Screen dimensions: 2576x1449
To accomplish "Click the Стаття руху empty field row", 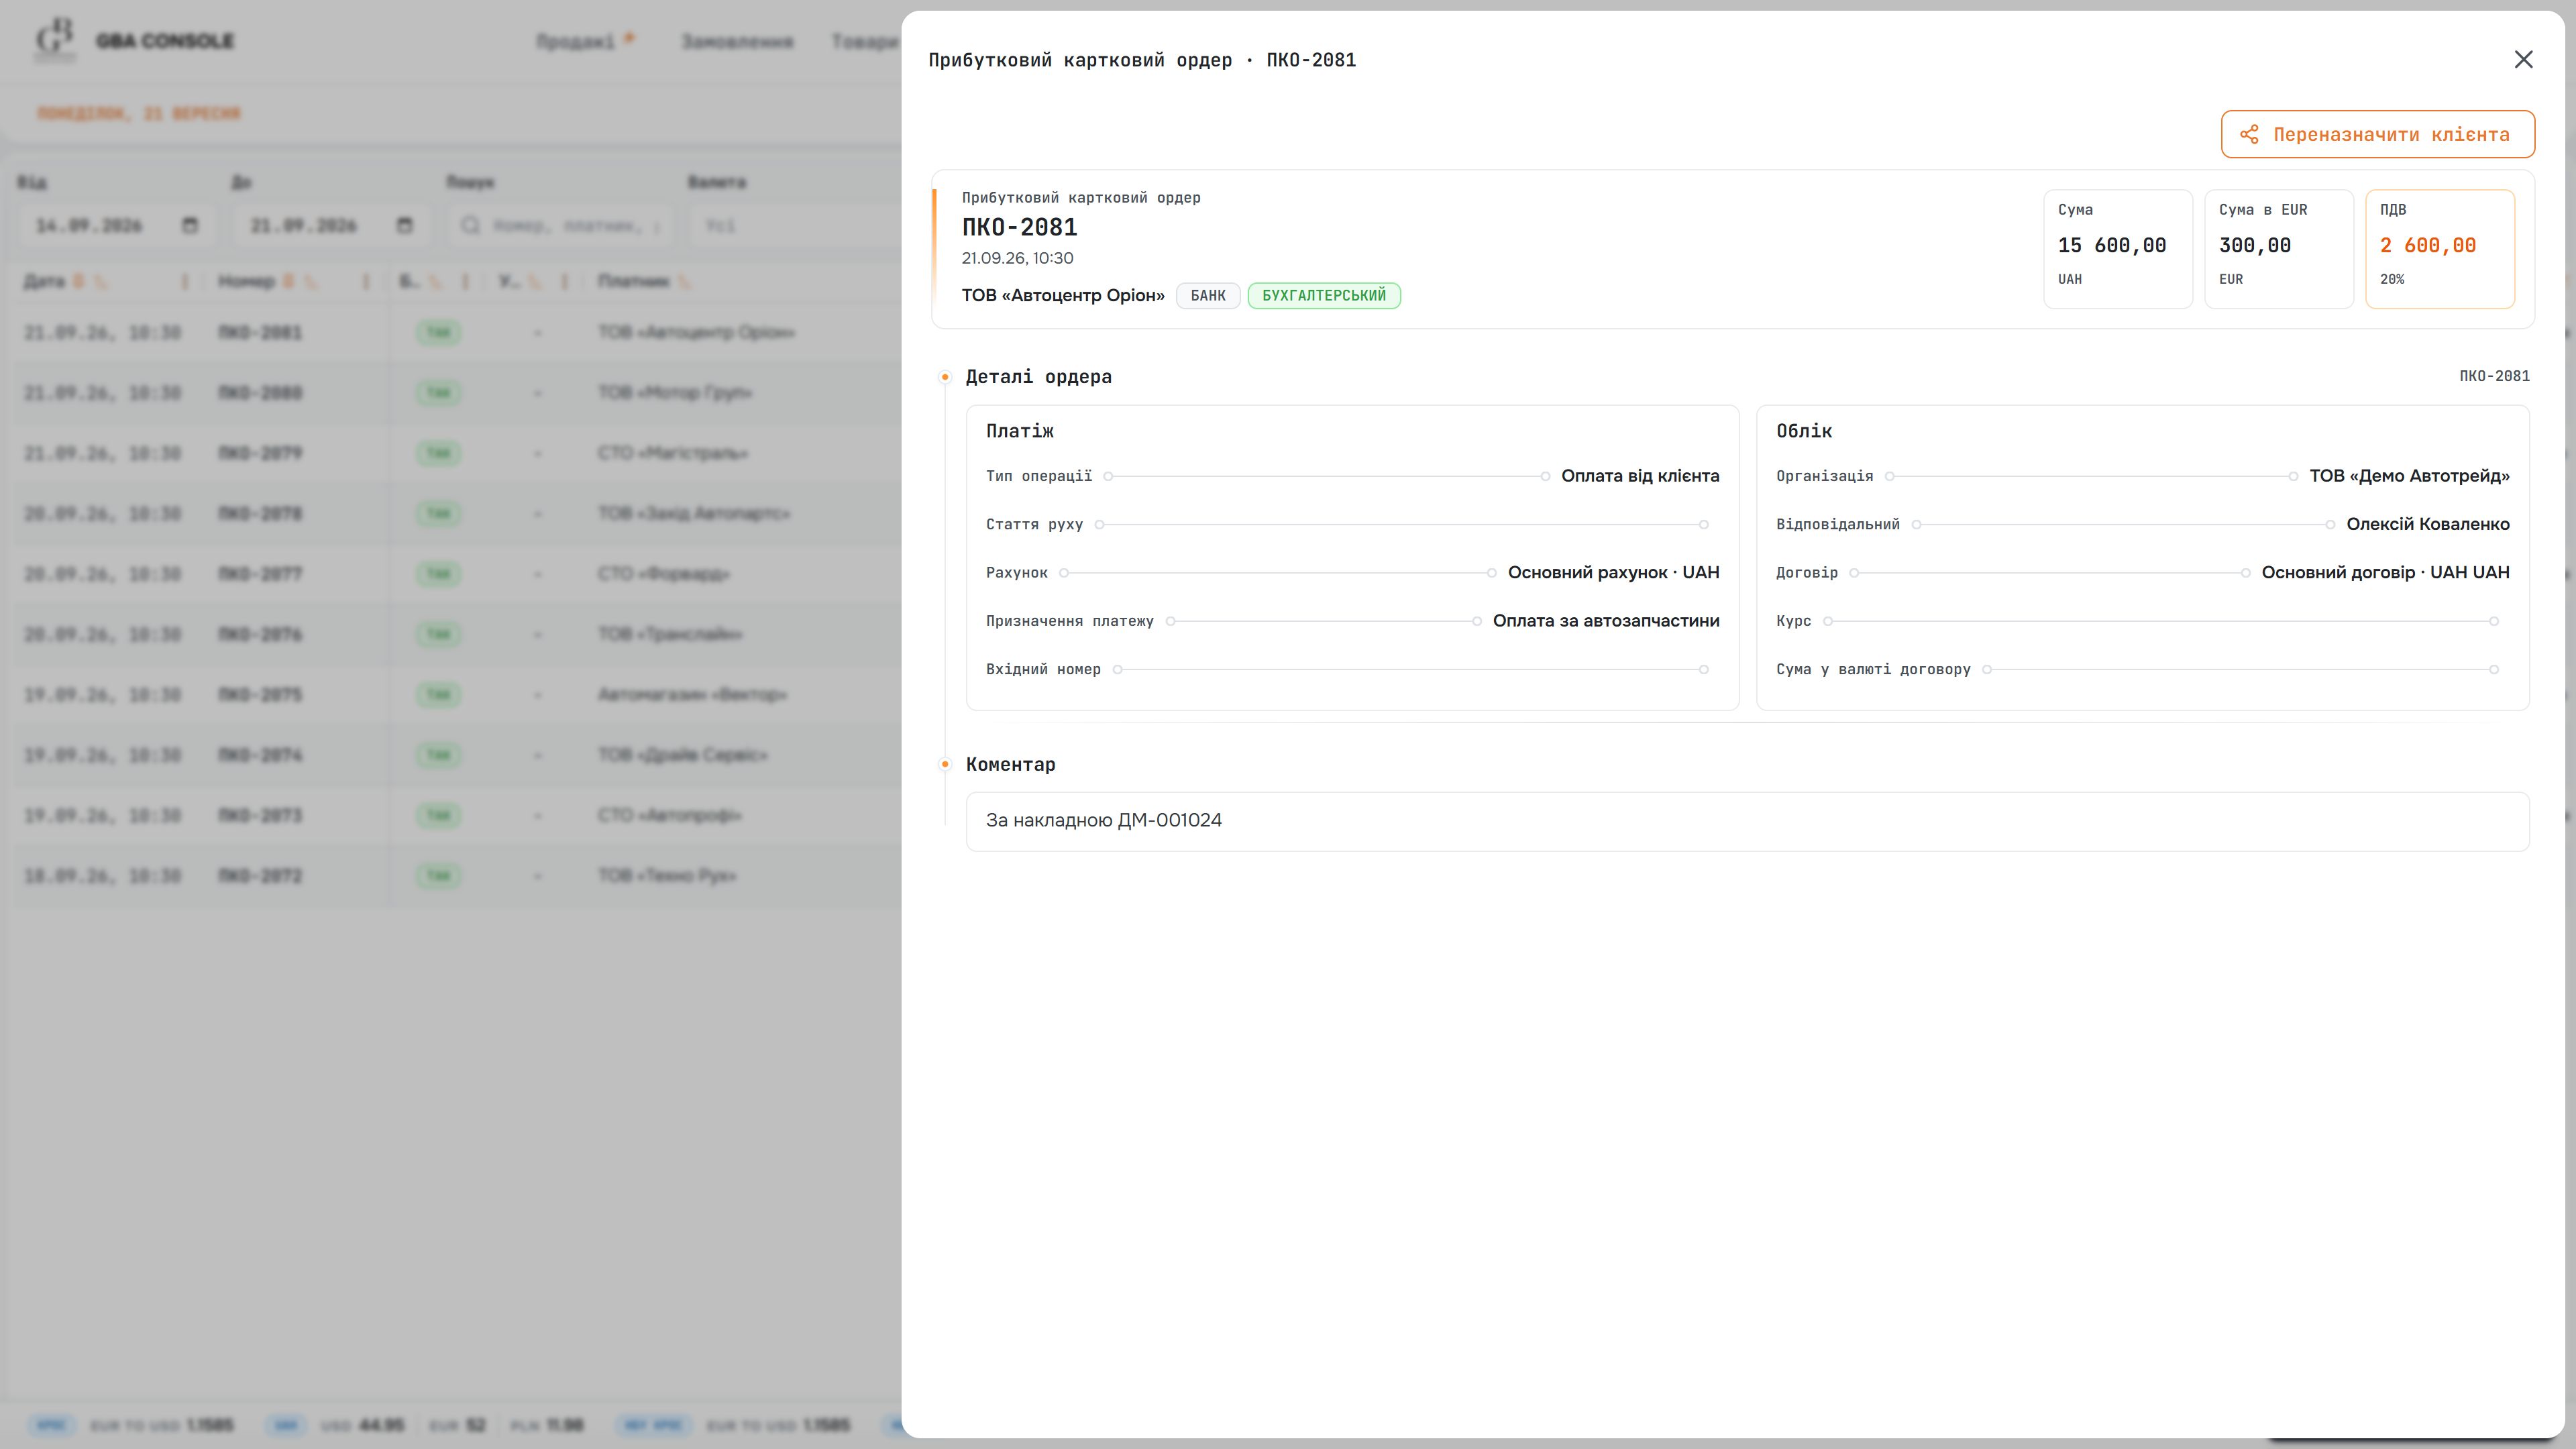I will (1352, 524).
